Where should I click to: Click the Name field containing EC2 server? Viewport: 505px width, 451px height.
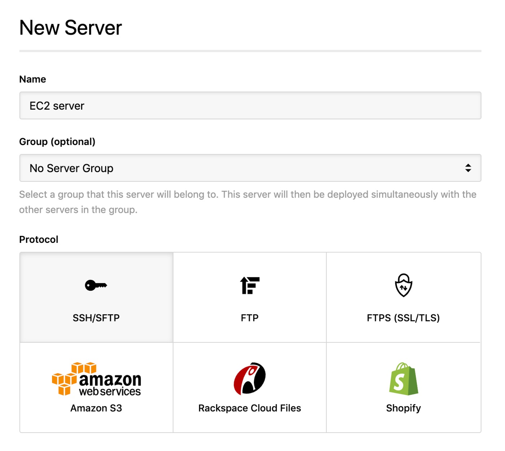(250, 106)
